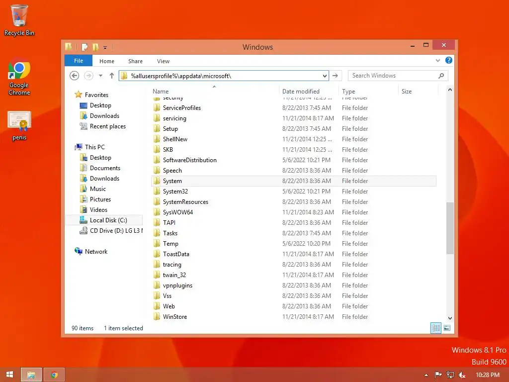This screenshot has width=509, height=382.
Task: Click the muted volume tray icon
Action: pyautogui.click(x=462, y=375)
